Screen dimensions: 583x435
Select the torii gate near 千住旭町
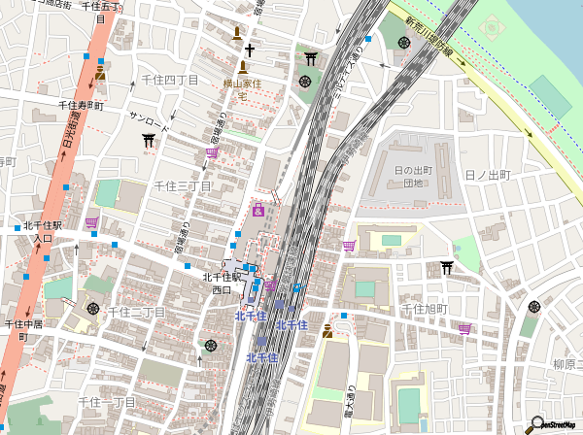point(446,267)
